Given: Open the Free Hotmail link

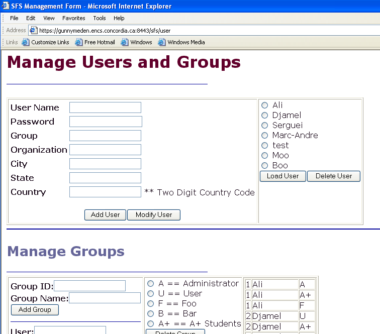Looking at the screenshot, I should point(95,42).
